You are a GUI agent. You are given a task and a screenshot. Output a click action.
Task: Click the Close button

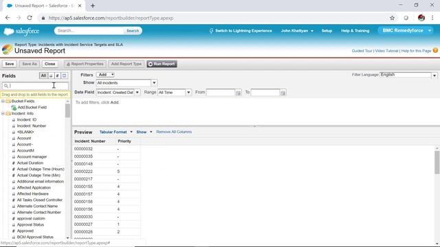[49, 64]
